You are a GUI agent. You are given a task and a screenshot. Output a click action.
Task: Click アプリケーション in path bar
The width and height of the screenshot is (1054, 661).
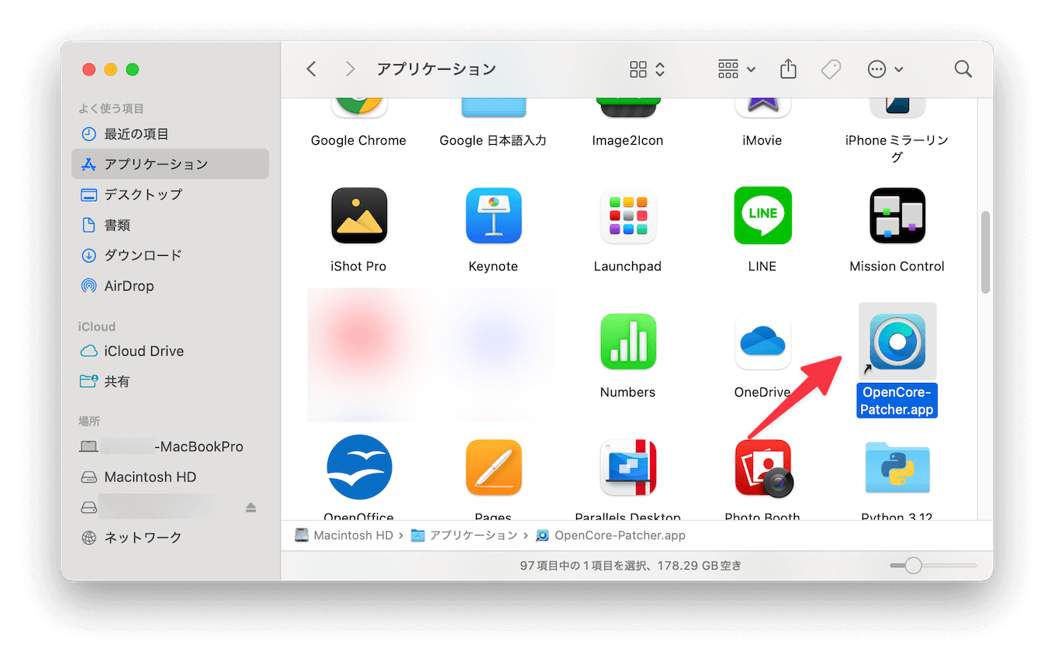(464, 535)
